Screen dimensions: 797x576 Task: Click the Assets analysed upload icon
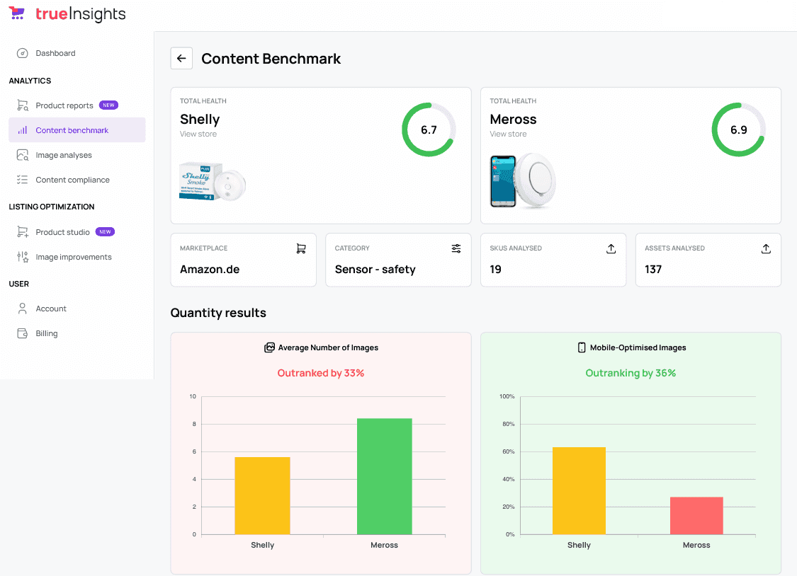coord(766,248)
